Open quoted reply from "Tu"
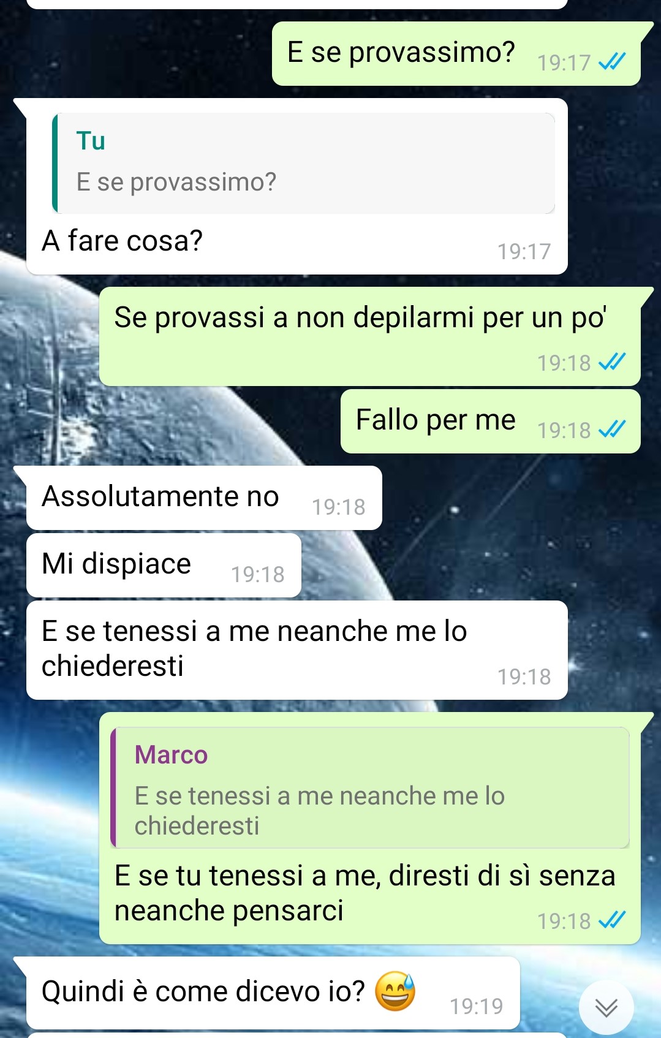 [x=304, y=163]
